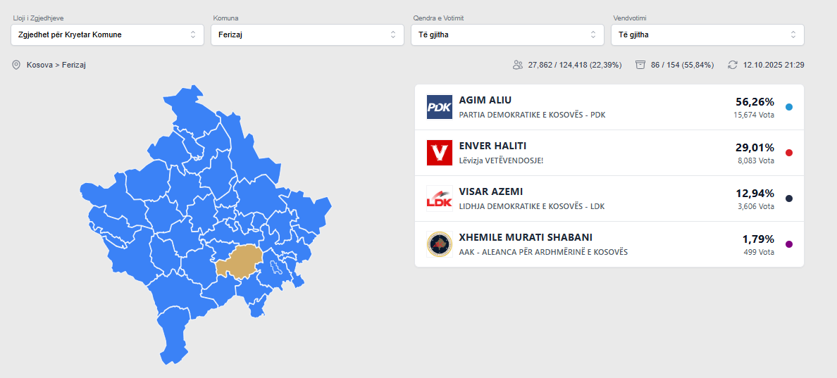
Task: Click the AAK round emblem logo
Action: click(x=439, y=244)
